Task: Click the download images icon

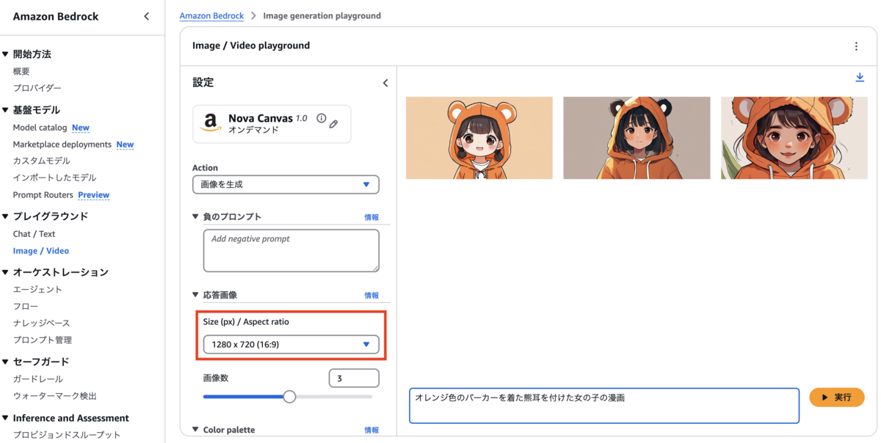Action: tap(860, 78)
